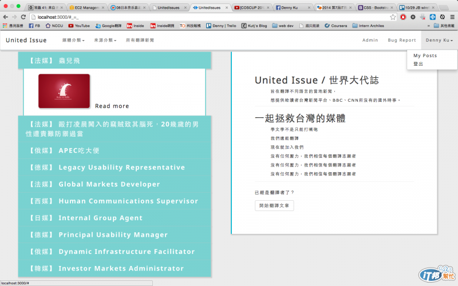Collapse the 【法媒】蟲兒飛 news header
Viewport: 458px width, 286px height.
click(114, 61)
